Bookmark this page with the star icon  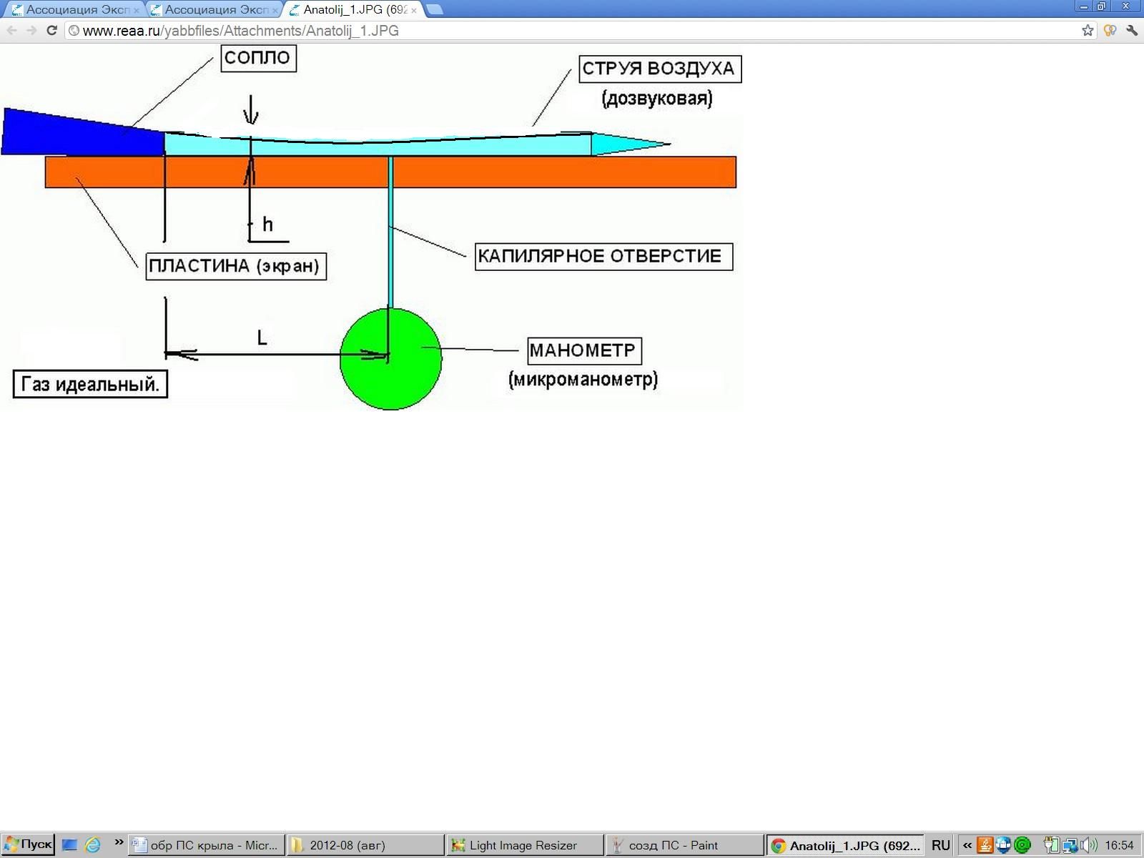point(1088,30)
